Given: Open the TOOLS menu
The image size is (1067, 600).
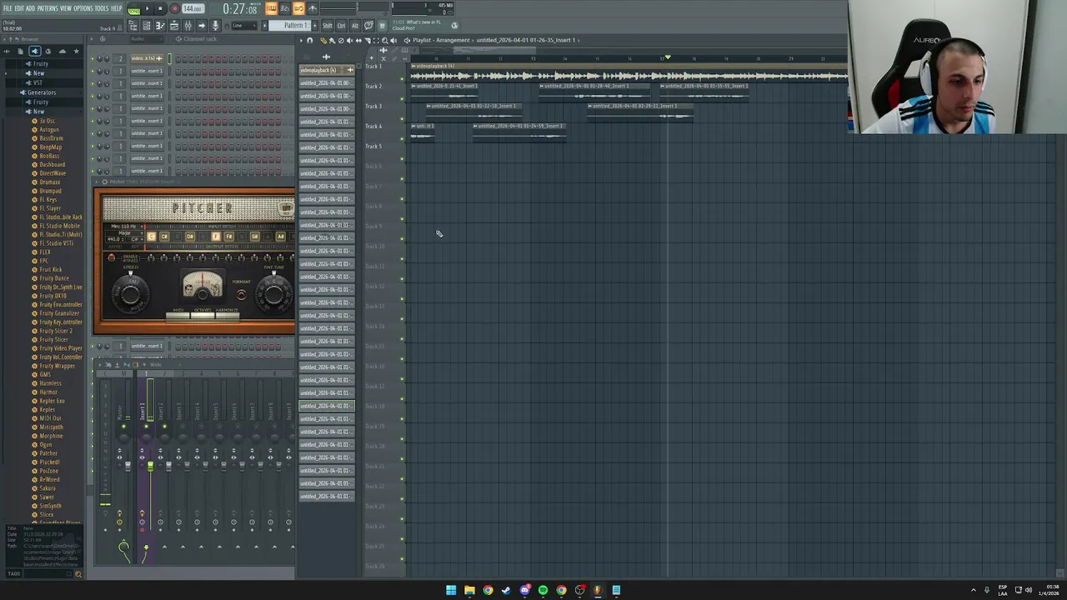Looking at the screenshot, I should point(102,8).
